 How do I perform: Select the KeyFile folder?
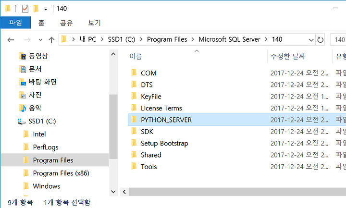point(151,97)
